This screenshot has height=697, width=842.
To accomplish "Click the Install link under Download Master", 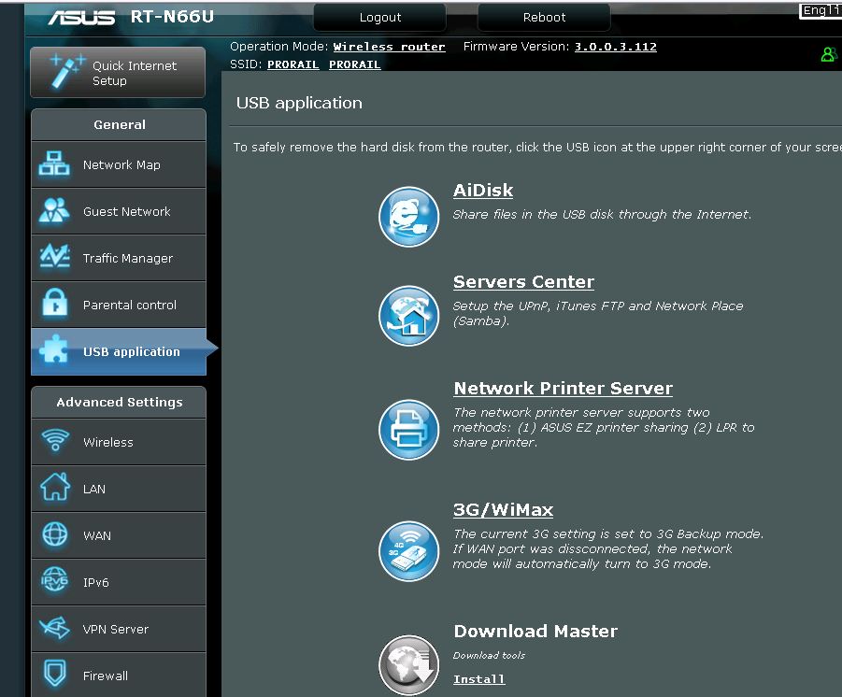I will (x=479, y=679).
